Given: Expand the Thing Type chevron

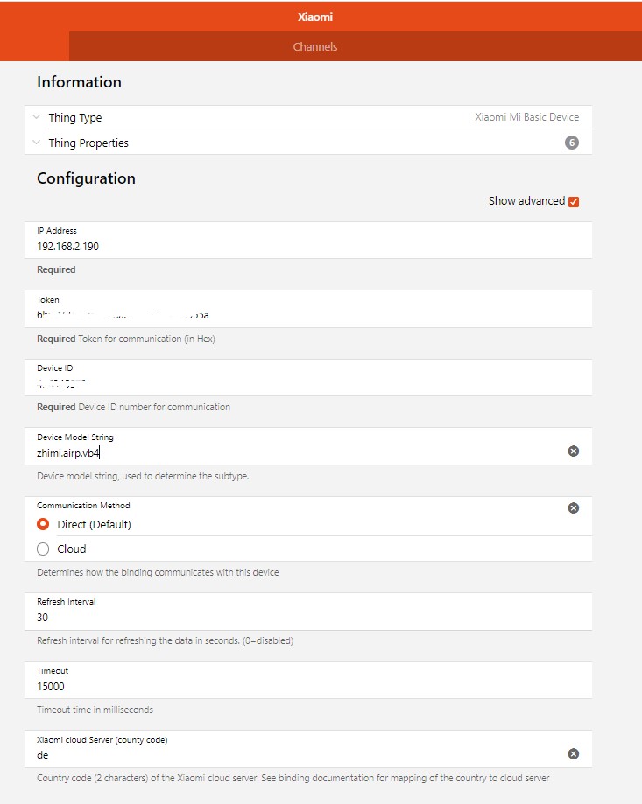Looking at the screenshot, I should (37, 117).
